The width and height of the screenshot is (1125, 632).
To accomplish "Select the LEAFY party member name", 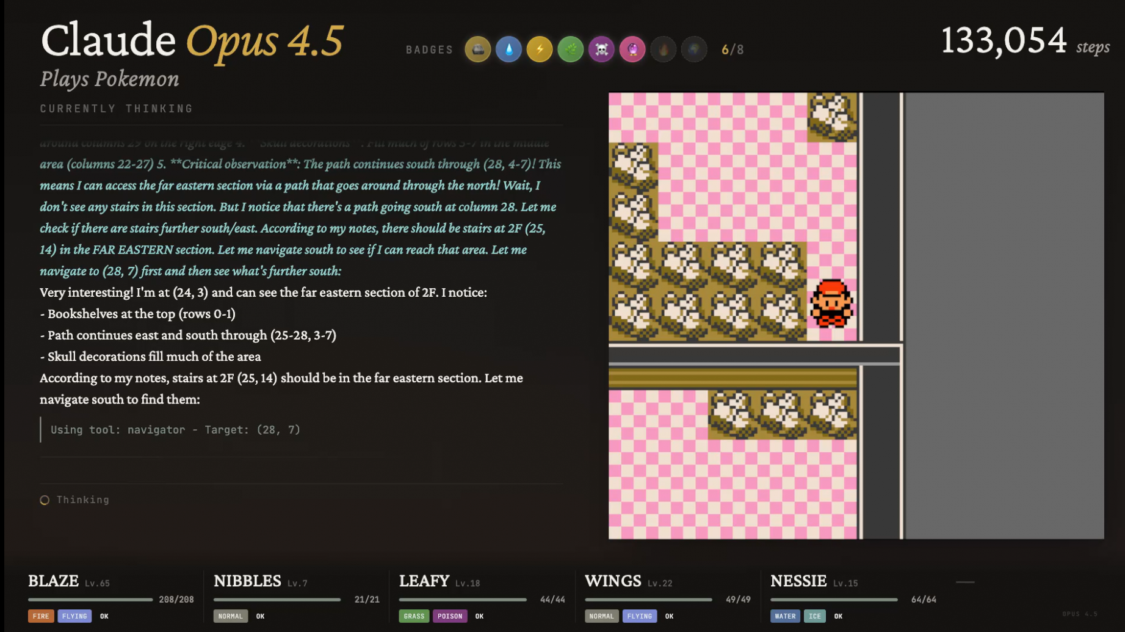I will (x=424, y=581).
